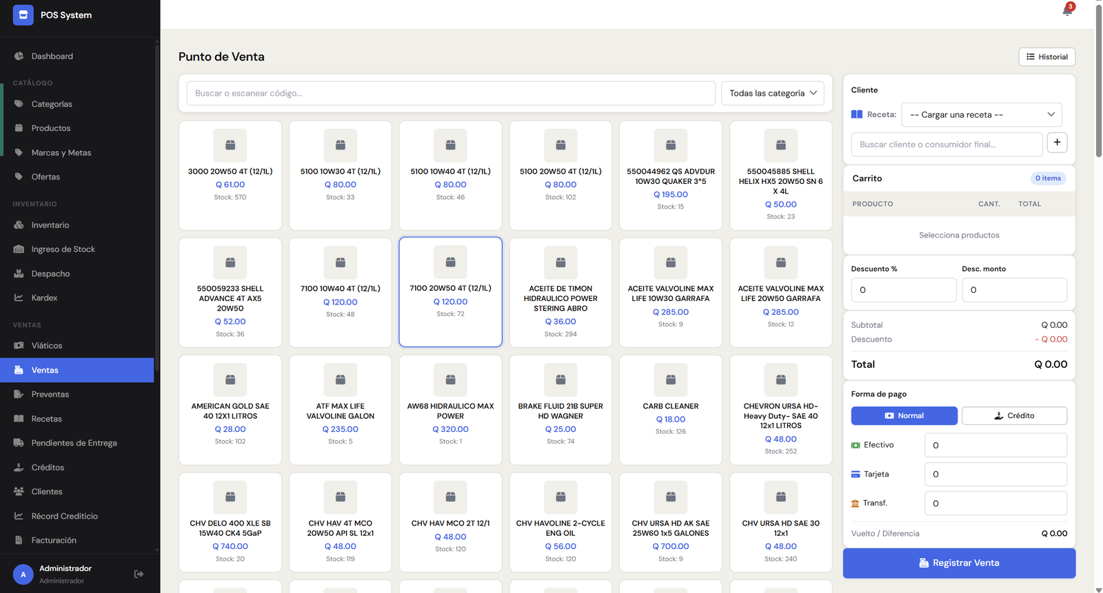Click the Descuento % input field
Image resolution: width=1103 pixels, height=593 pixels.
pyautogui.click(x=904, y=290)
